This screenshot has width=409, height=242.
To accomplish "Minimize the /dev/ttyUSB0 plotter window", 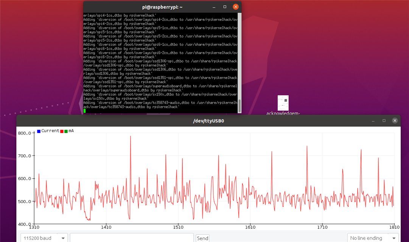I will (x=373, y=121).
